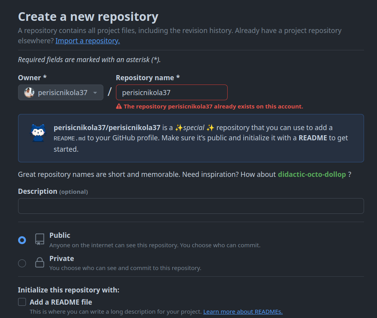
Task: Select suggested name didactic-octo-dollop
Action: [x=312, y=174]
